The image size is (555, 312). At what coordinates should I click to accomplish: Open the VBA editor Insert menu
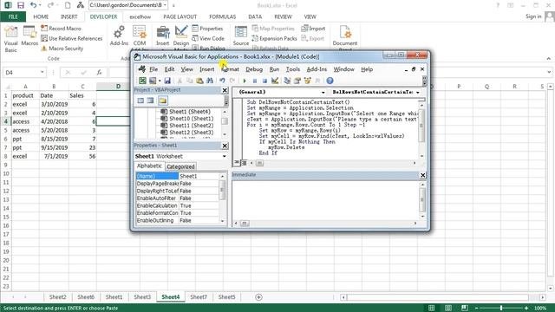(206, 69)
